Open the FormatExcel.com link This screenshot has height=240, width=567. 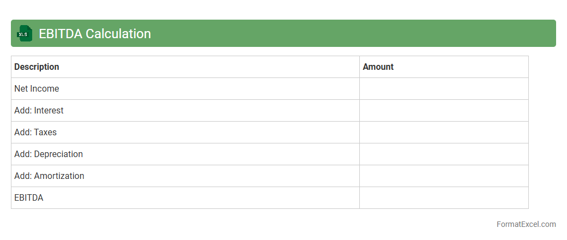526,224
